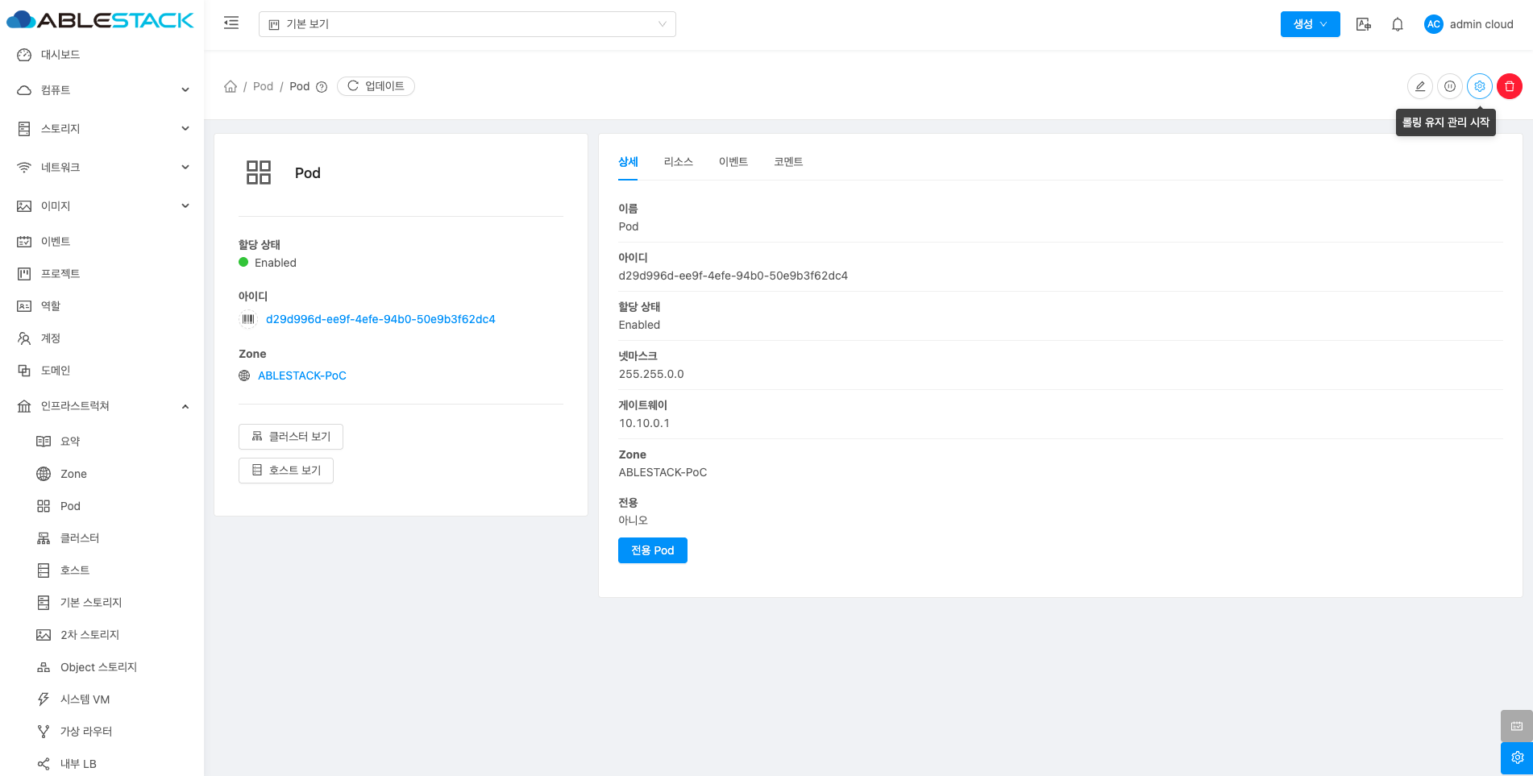Open the home breadcrumb icon
This screenshot has height=776, width=1533.
click(231, 86)
